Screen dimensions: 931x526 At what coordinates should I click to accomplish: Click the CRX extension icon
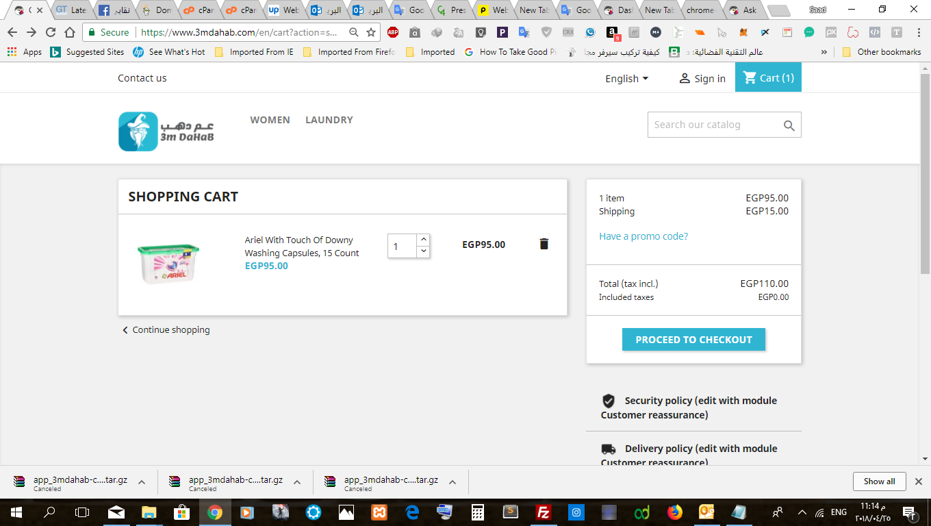point(567,32)
